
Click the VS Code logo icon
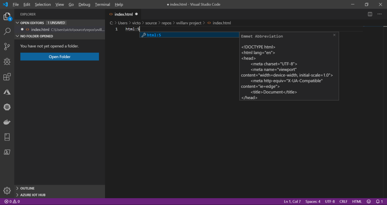click(5, 5)
